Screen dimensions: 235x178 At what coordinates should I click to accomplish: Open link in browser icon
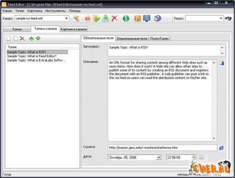coord(222,148)
